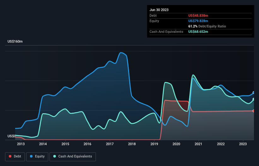Screen dimensions: 259x166
Task: Click the blue dot in Equity legend
Action: pos(31,156)
